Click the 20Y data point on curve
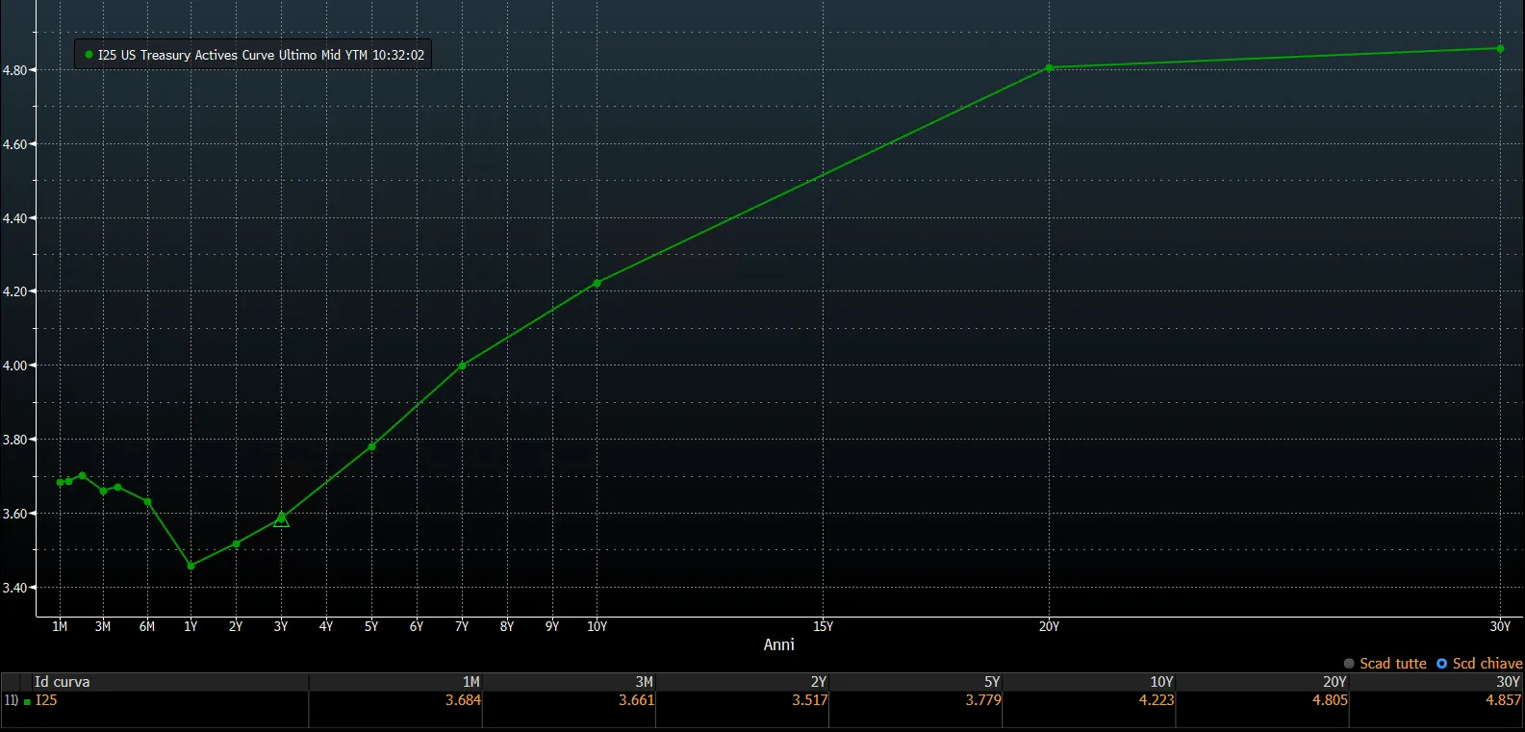This screenshot has height=732, width=1525. coord(1049,68)
